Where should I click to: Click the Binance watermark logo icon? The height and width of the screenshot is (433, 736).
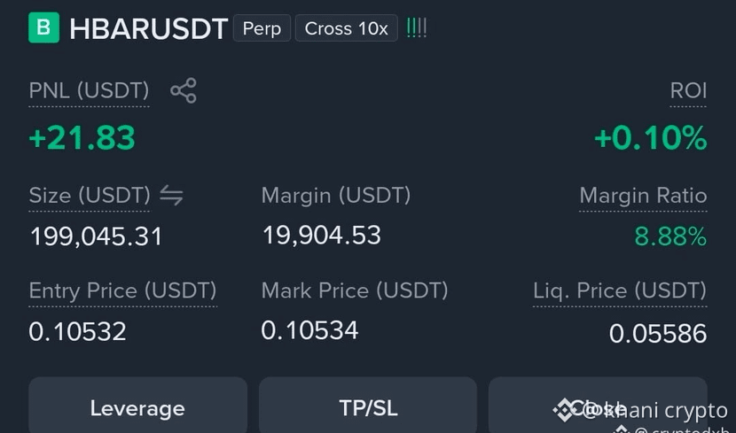(x=565, y=410)
